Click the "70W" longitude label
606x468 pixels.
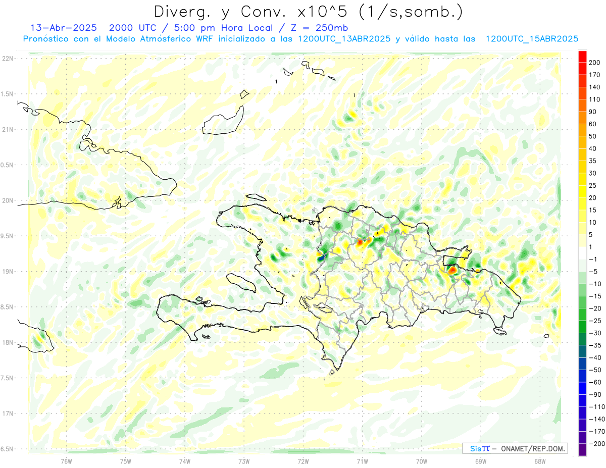coord(422,460)
